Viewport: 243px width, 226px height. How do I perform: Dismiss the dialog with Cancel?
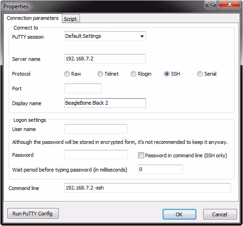(x=220, y=214)
